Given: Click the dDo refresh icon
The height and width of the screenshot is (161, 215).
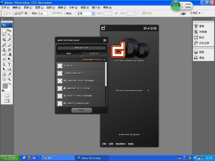Looking at the screenshot, I should tap(145, 28).
